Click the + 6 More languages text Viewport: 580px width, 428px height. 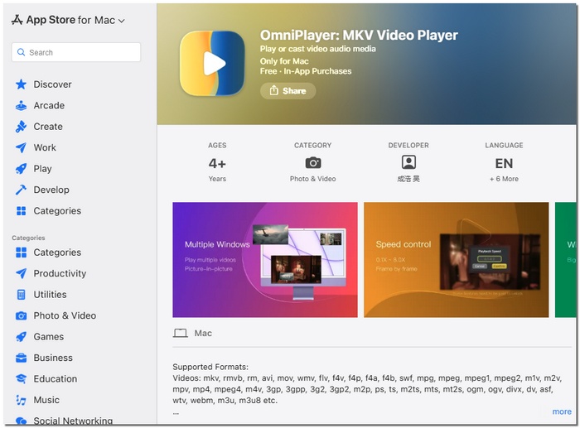click(504, 179)
